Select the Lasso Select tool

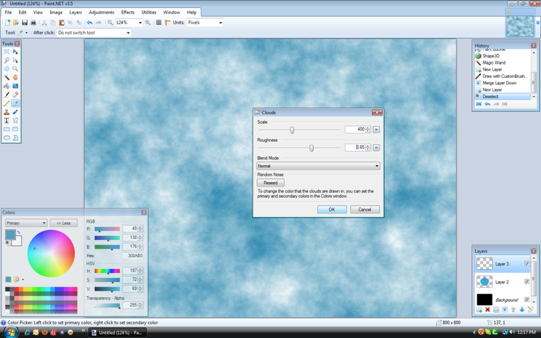tap(7, 60)
